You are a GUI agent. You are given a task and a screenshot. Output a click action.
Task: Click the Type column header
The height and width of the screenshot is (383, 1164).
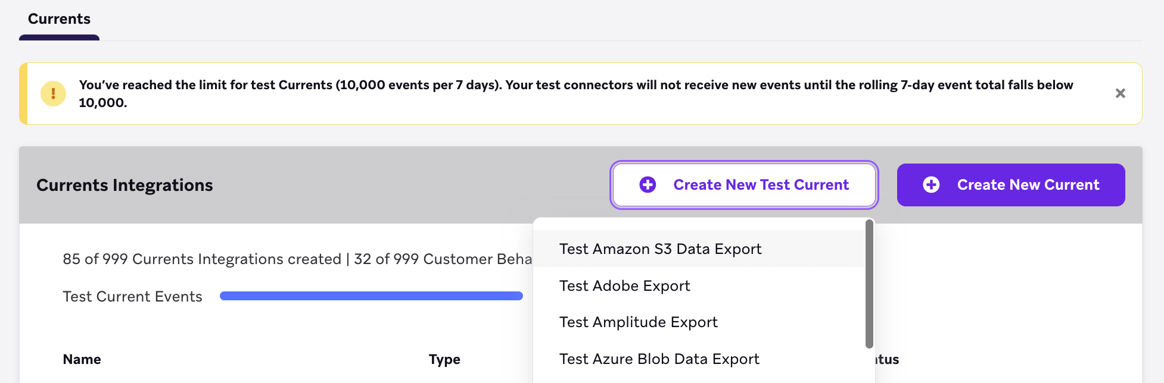[x=444, y=359]
